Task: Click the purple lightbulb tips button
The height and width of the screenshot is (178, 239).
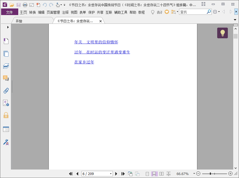Action: [x=222, y=33]
